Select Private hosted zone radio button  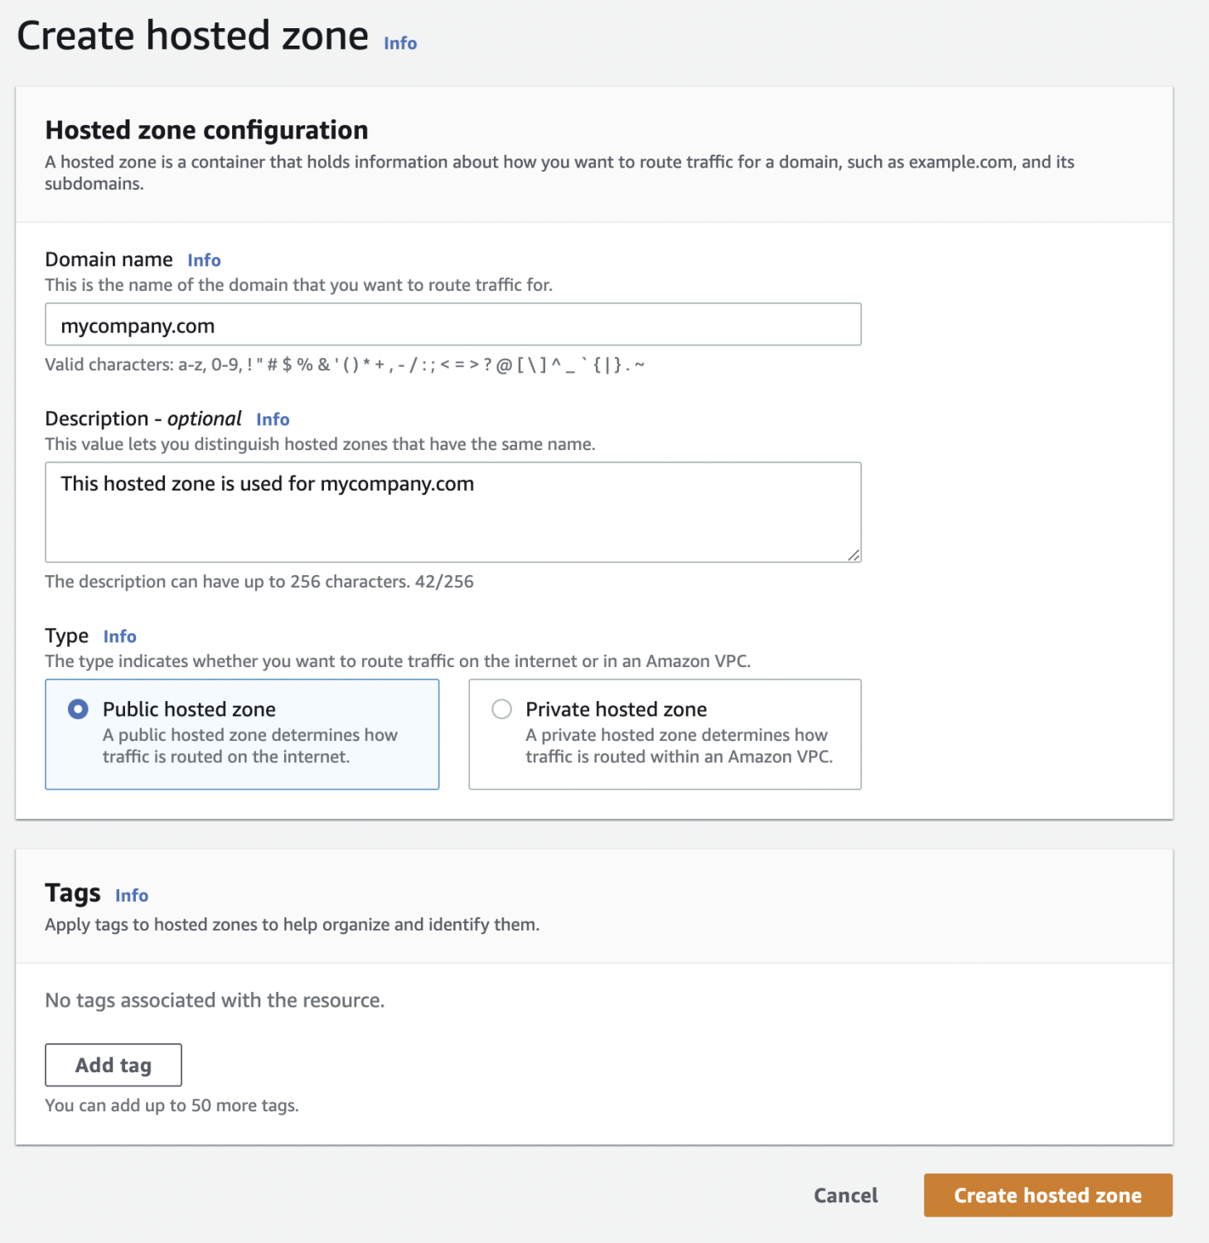click(x=501, y=709)
